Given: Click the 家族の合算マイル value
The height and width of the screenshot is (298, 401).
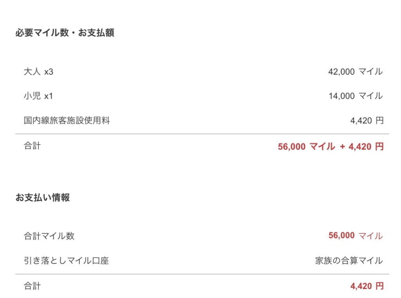Looking at the screenshot, I should pos(349,261).
